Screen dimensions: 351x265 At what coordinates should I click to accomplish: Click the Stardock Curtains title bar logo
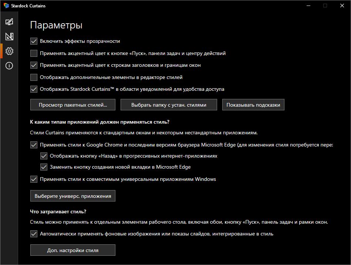coord(6,6)
